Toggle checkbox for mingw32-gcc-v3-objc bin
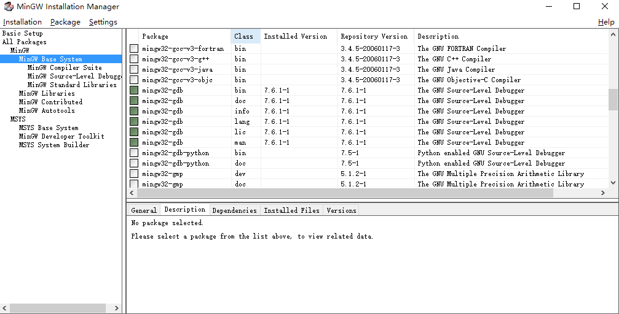619x314 pixels. [x=134, y=80]
